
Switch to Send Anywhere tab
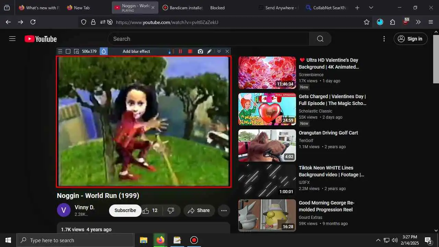pos(278,8)
